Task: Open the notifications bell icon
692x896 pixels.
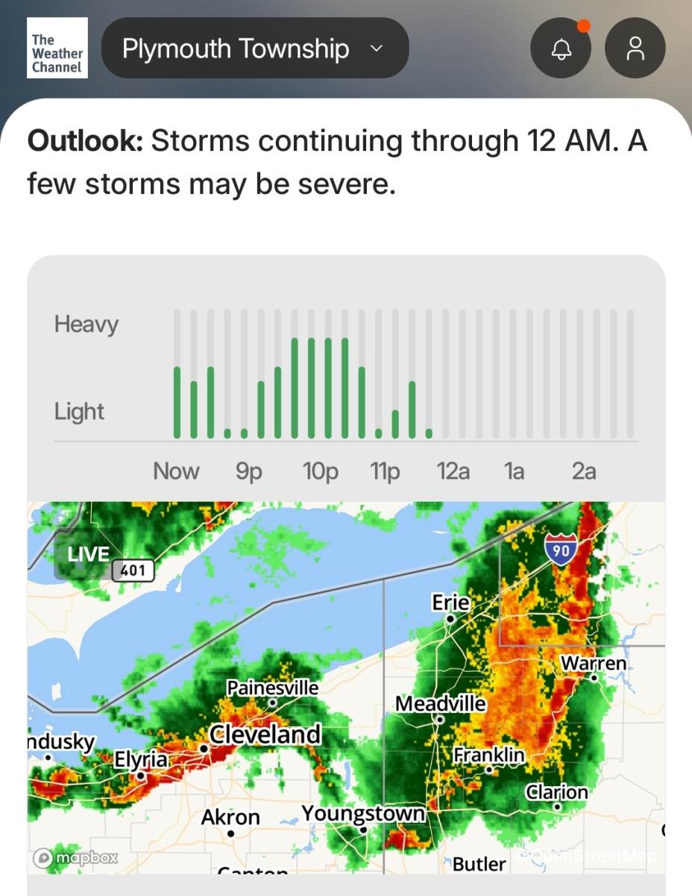Action: (x=560, y=49)
